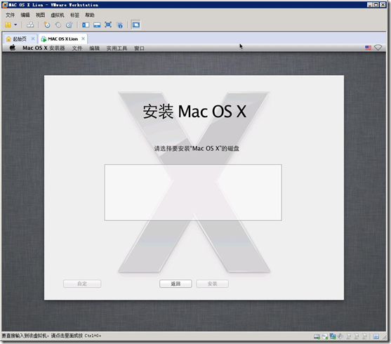Click the third USB device status icon
The image size is (391, 344).
click(364, 336)
